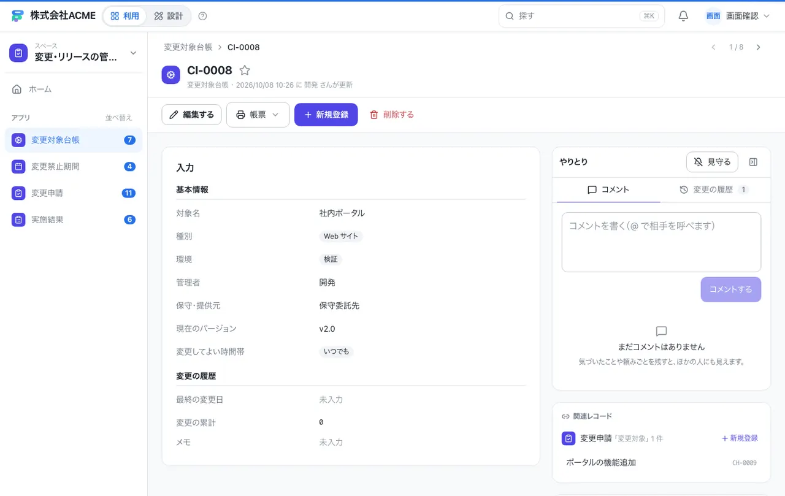Screen dimensions: 785x496
Task: Open ホーム in the sidebar
Action: pos(74,89)
